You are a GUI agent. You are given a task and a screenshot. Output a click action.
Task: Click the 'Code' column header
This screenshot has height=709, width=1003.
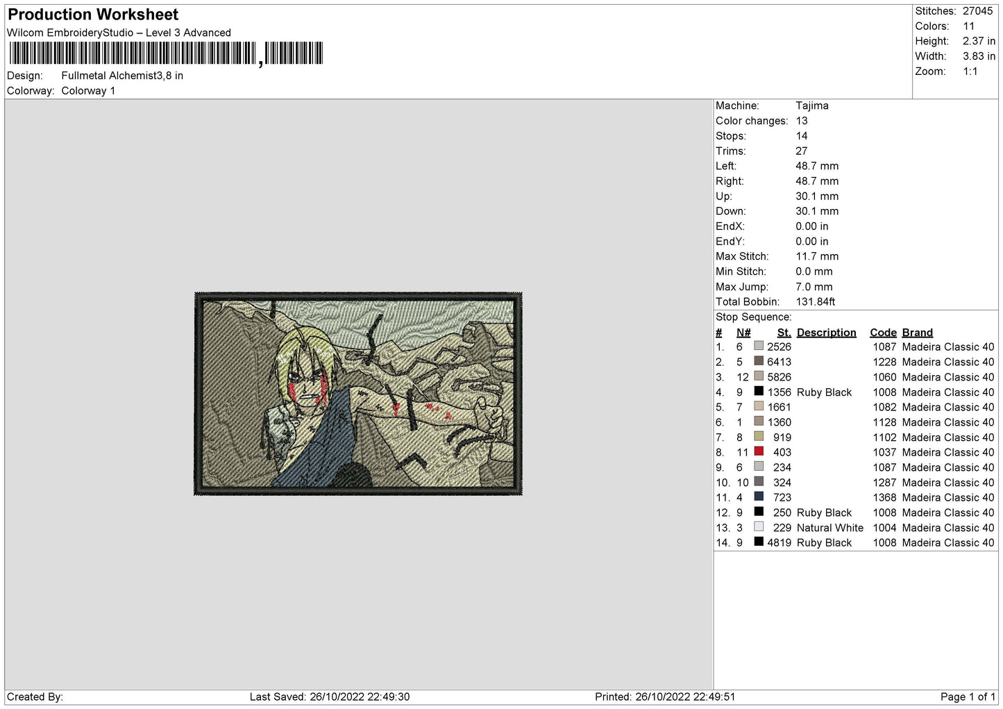tap(883, 333)
